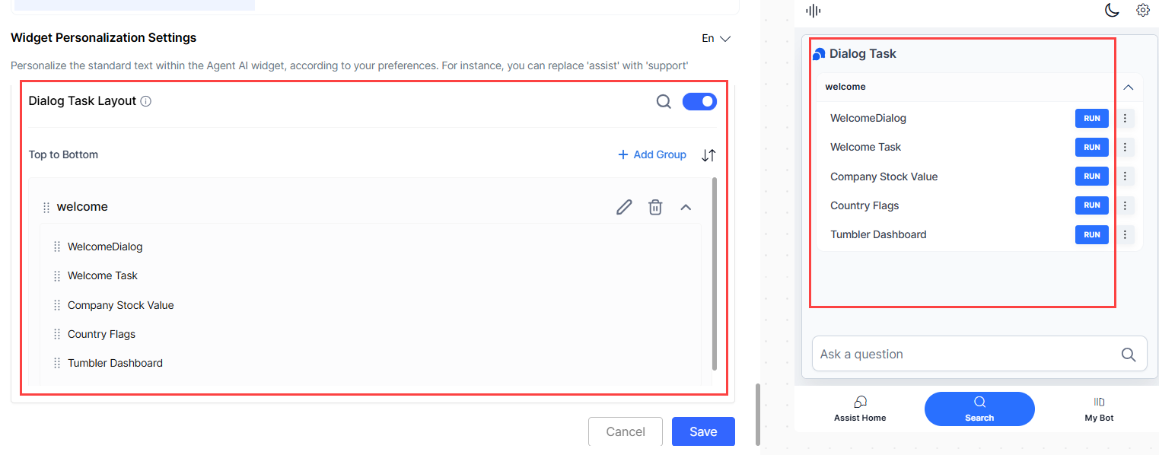Viewport: 1159px width, 455px height.
Task: Click the Add Group link
Action: 652,154
